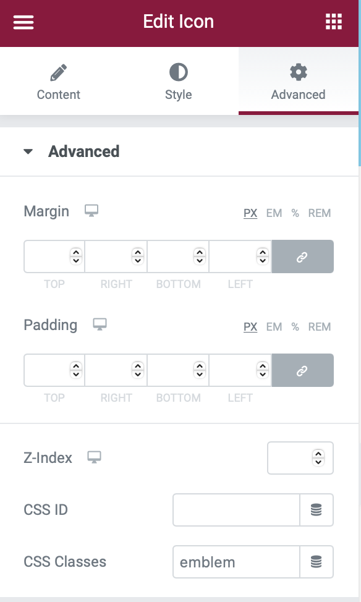
Task: Collapse the Advanced section
Action: point(28,151)
